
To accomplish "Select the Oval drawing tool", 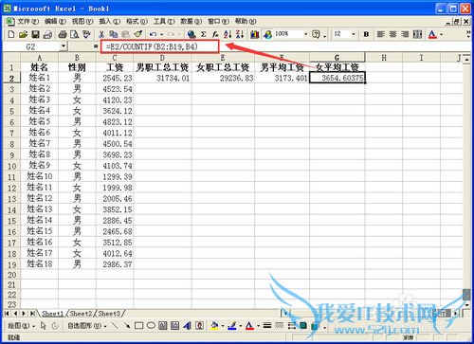I will click(151, 325).
